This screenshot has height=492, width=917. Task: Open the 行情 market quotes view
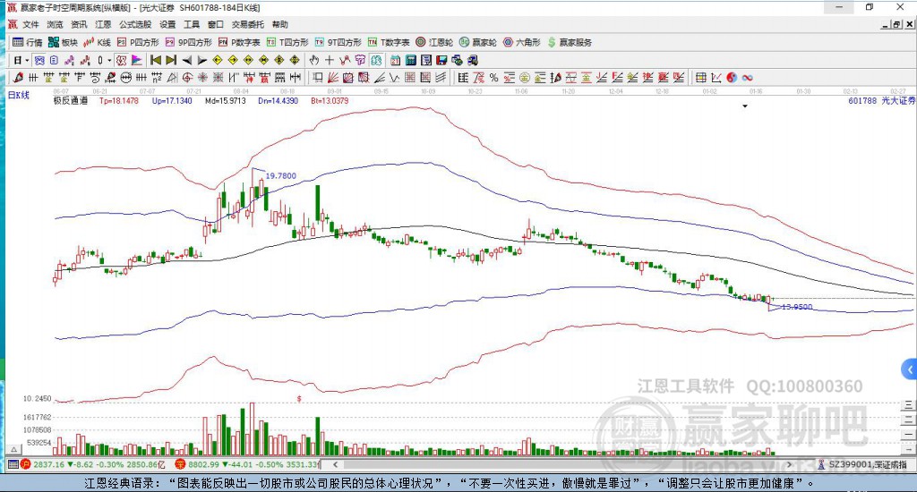pyautogui.click(x=28, y=42)
